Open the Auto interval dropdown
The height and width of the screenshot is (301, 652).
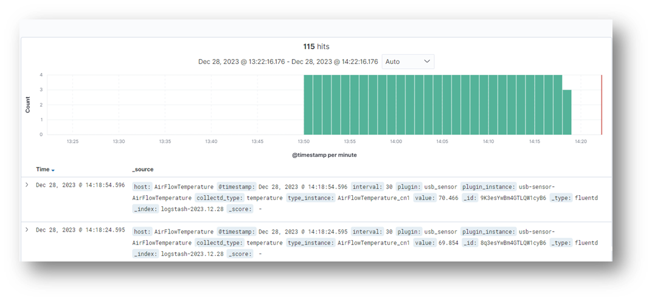tap(408, 61)
